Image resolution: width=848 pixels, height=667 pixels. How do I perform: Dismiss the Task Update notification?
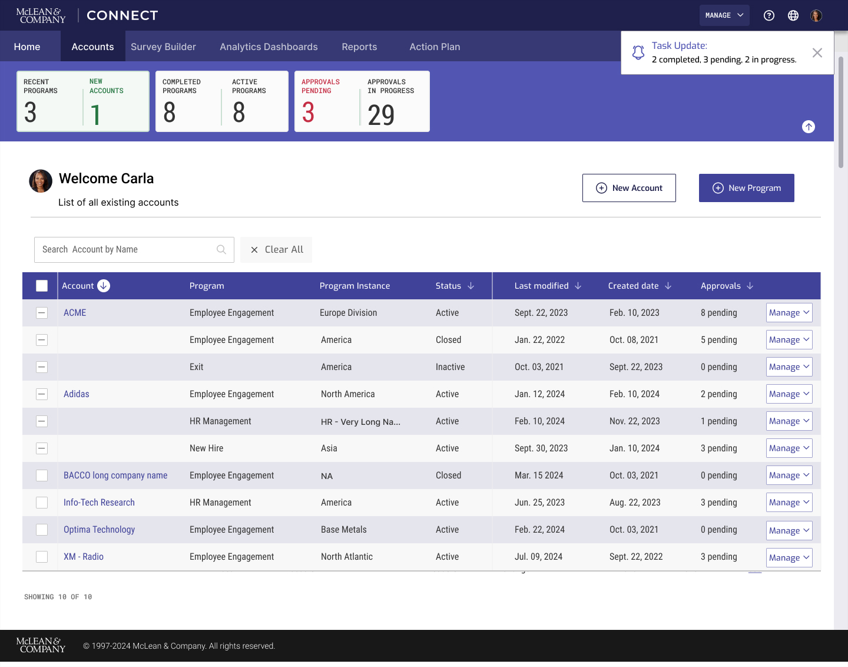(x=817, y=53)
